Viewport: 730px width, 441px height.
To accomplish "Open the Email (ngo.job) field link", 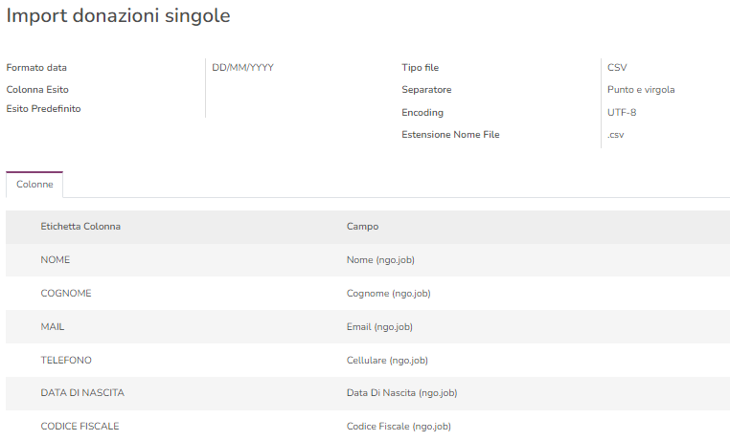I will coord(379,327).
